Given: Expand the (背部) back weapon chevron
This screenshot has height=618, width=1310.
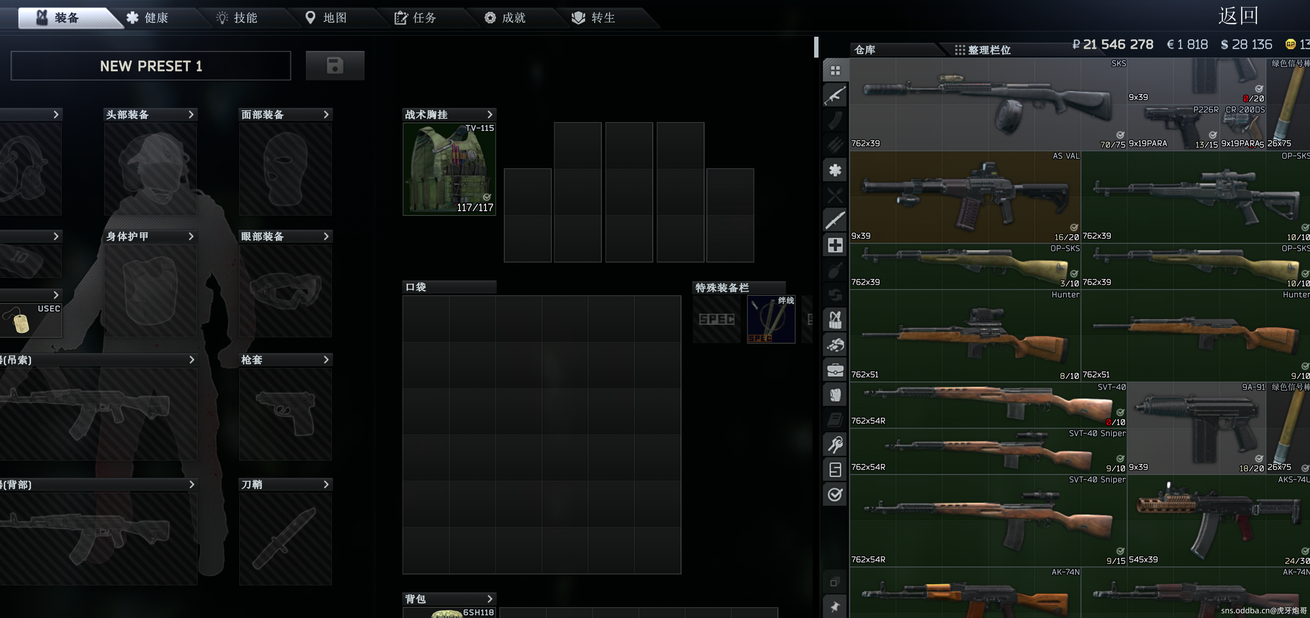Looking at the screenshot, I should coord(192,484).
